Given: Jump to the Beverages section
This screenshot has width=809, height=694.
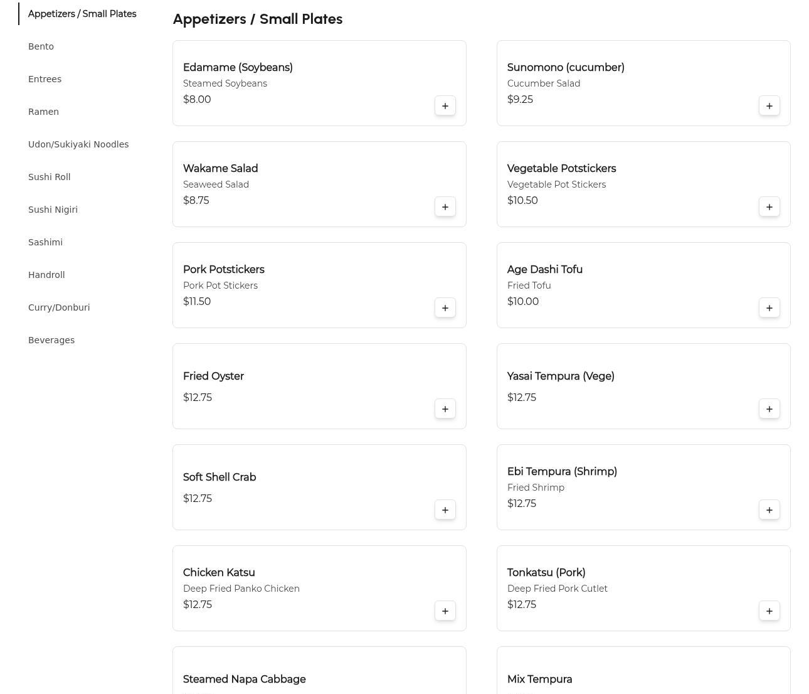Looking at the screenshot, I should click(51, 340).
